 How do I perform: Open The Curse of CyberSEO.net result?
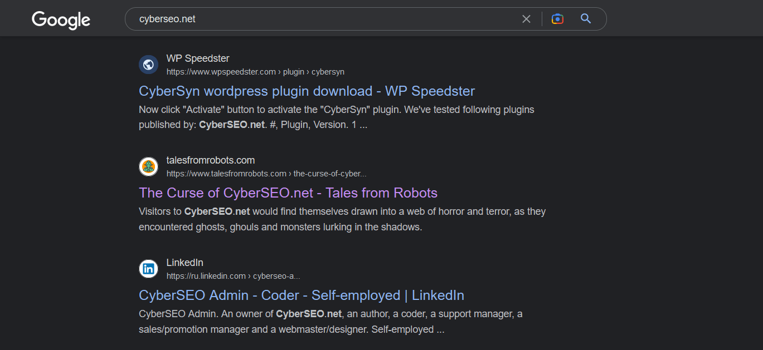point(288,193)
